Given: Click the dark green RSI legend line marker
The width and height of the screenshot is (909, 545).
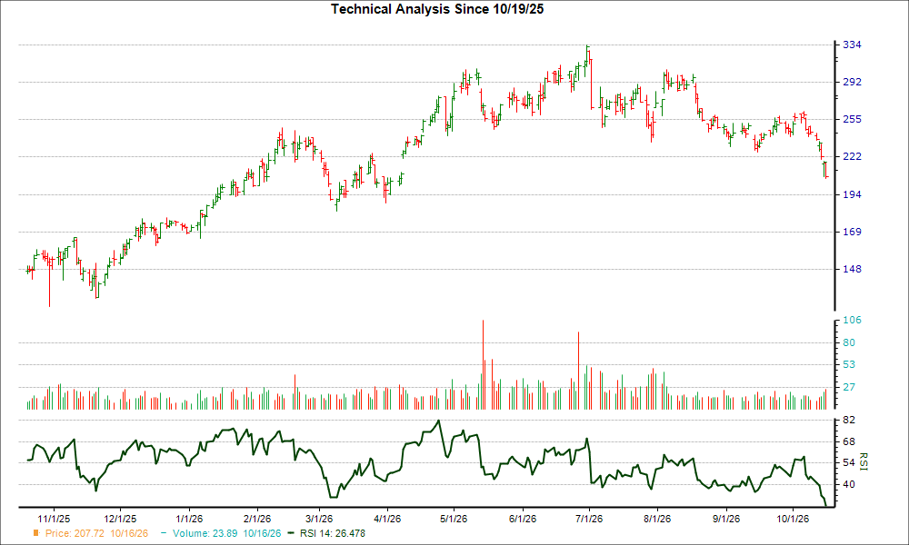Looking at the screenshot, I should pos(292,533).
